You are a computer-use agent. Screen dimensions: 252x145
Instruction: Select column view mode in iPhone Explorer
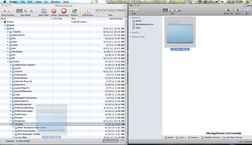[x=25, y=11]
